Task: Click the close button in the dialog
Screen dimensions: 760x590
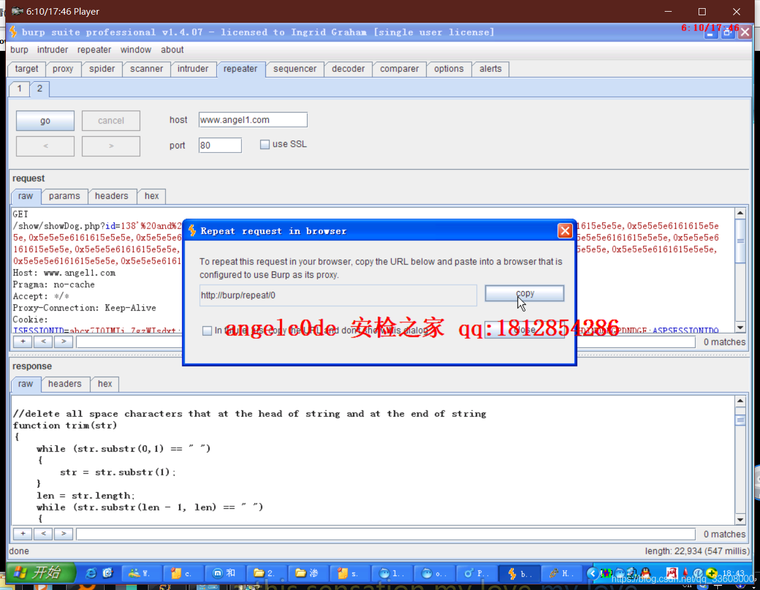Action: point(524,330)
